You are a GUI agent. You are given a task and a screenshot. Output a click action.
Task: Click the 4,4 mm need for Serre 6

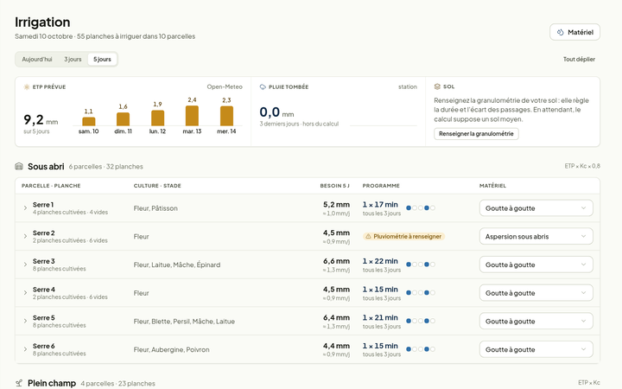point(336,346)
